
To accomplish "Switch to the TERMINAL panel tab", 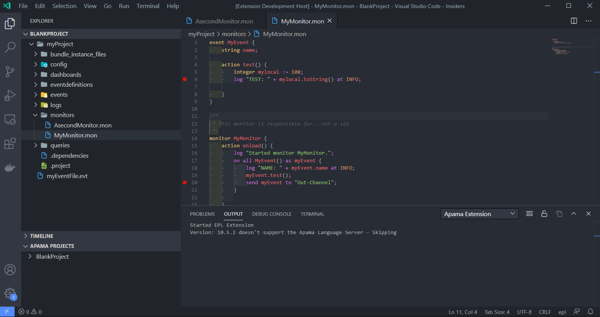I will coord(312,214).
